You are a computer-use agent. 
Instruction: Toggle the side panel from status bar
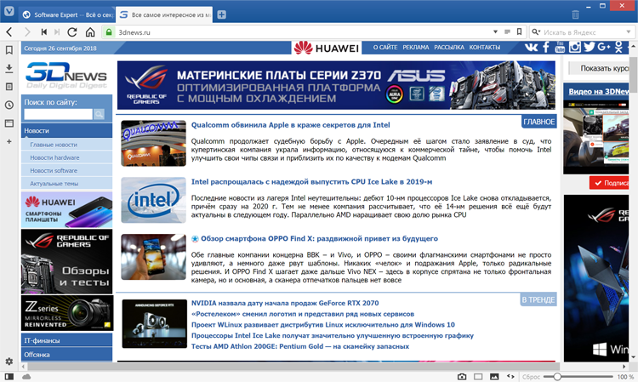[9, 377]
